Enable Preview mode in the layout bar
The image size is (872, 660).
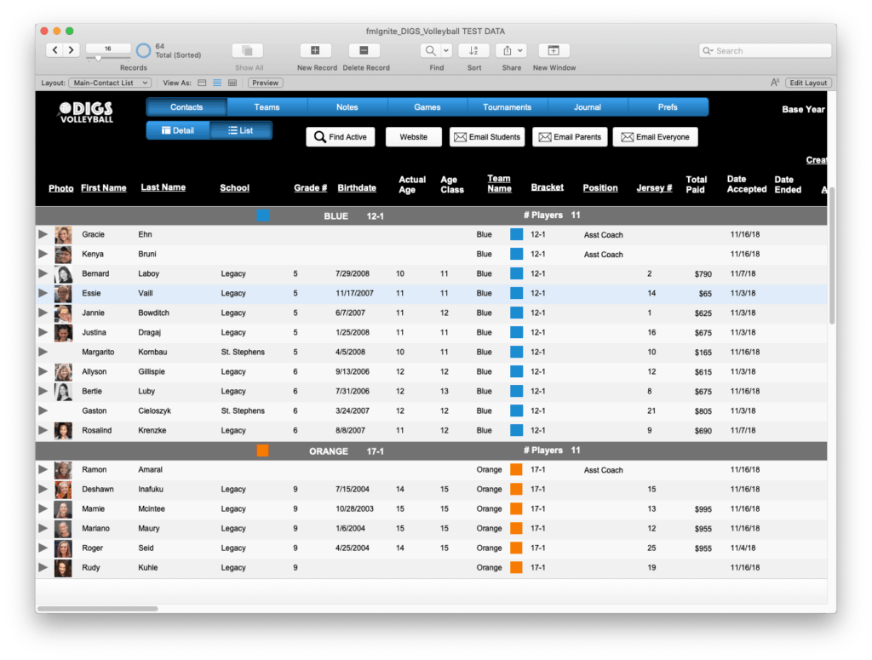coord(264,83)
